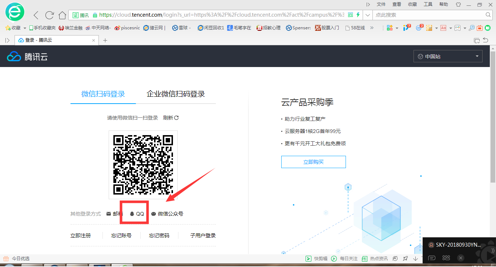The height and width of the screenshot is (267, 496).
Task: Open the QR code icon in address bar
Action: [350, 15]
